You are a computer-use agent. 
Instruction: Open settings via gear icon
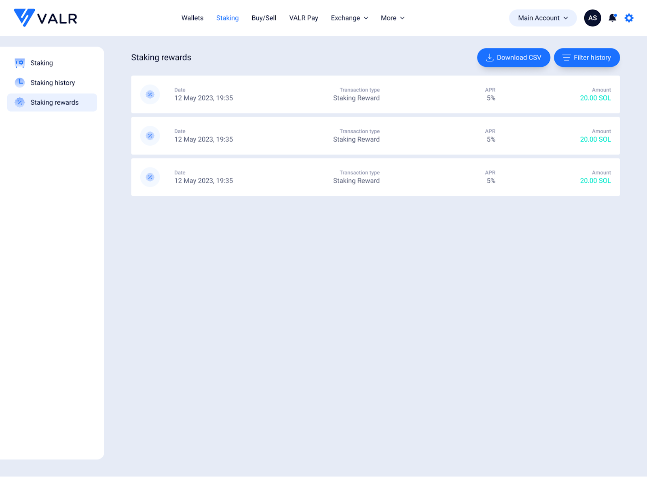coord(629,18)
